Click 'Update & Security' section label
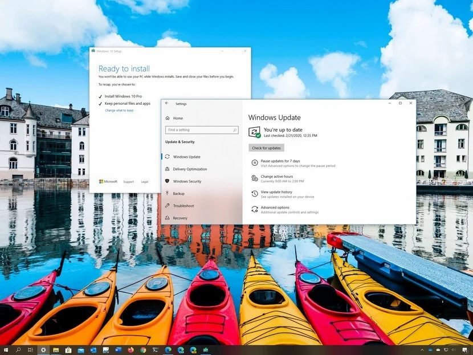473x355 pixels. pos(180,142)
